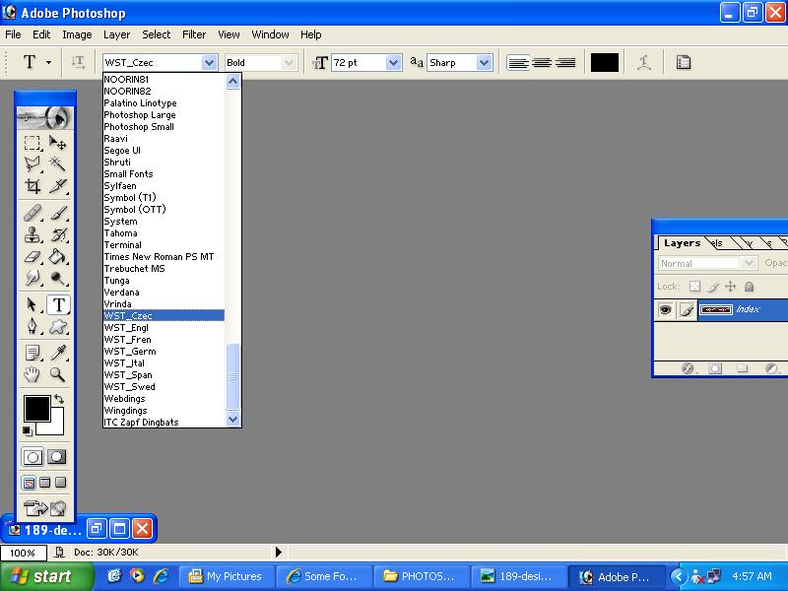The height and width of the screenshot is (591, 788).
Task: Collapse the WST_Czec font family dropdown
Action: (209, 62)
